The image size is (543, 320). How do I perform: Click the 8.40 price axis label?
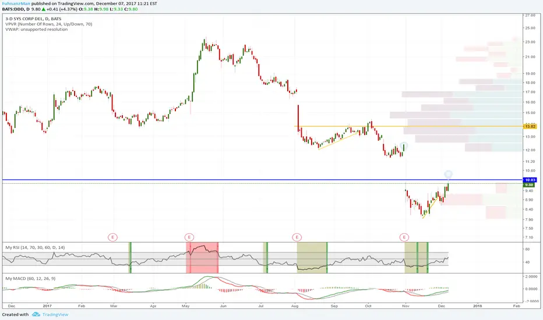click(x=529, y=209)
